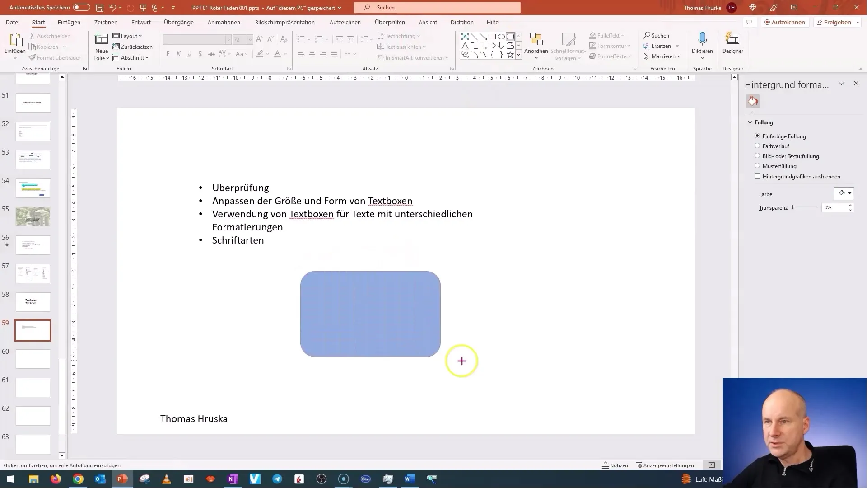Toggle Hintergrundgrafiken ausblenden checkbox

point(757,176)
